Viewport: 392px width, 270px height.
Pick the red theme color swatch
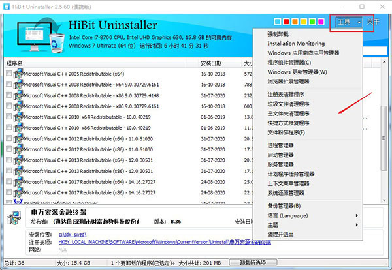pyautogui.click(x=286, y=22)
